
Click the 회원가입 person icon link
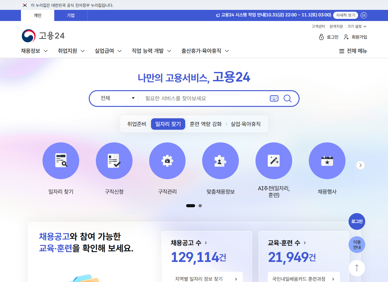(x=355, y=37)
